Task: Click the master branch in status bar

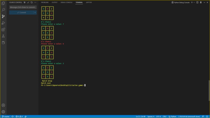Action: point(6,116)
